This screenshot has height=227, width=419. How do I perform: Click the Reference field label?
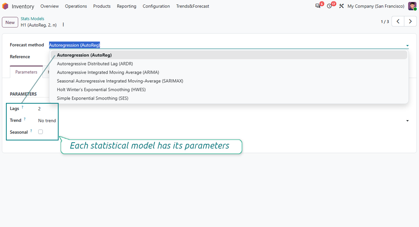[20, 57]
